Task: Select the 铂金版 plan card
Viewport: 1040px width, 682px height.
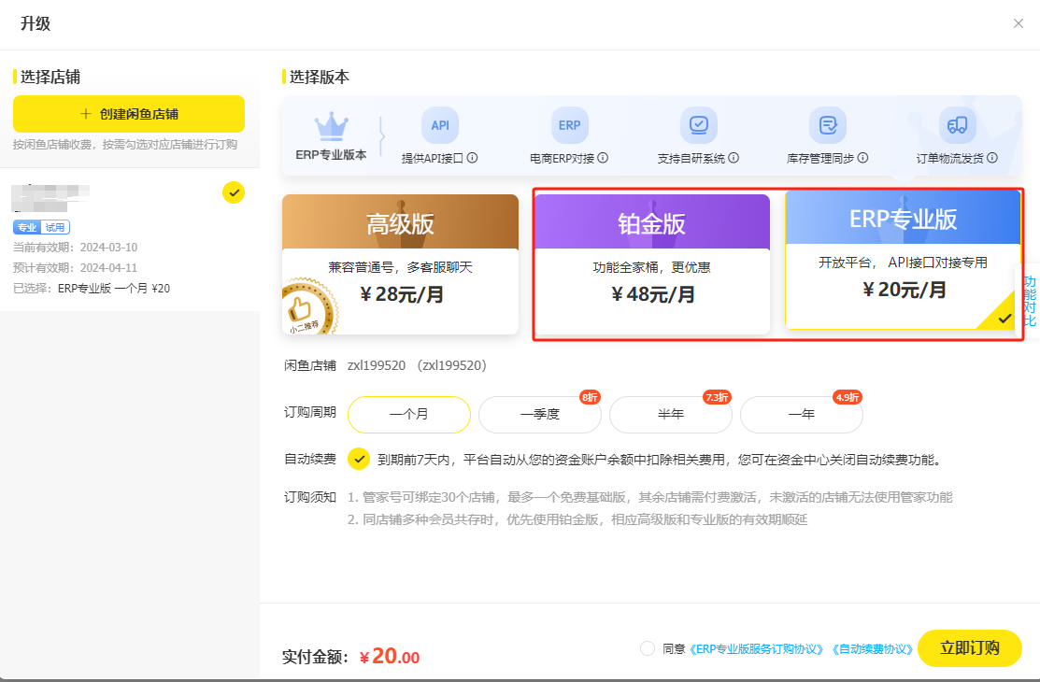Action: 652,264
